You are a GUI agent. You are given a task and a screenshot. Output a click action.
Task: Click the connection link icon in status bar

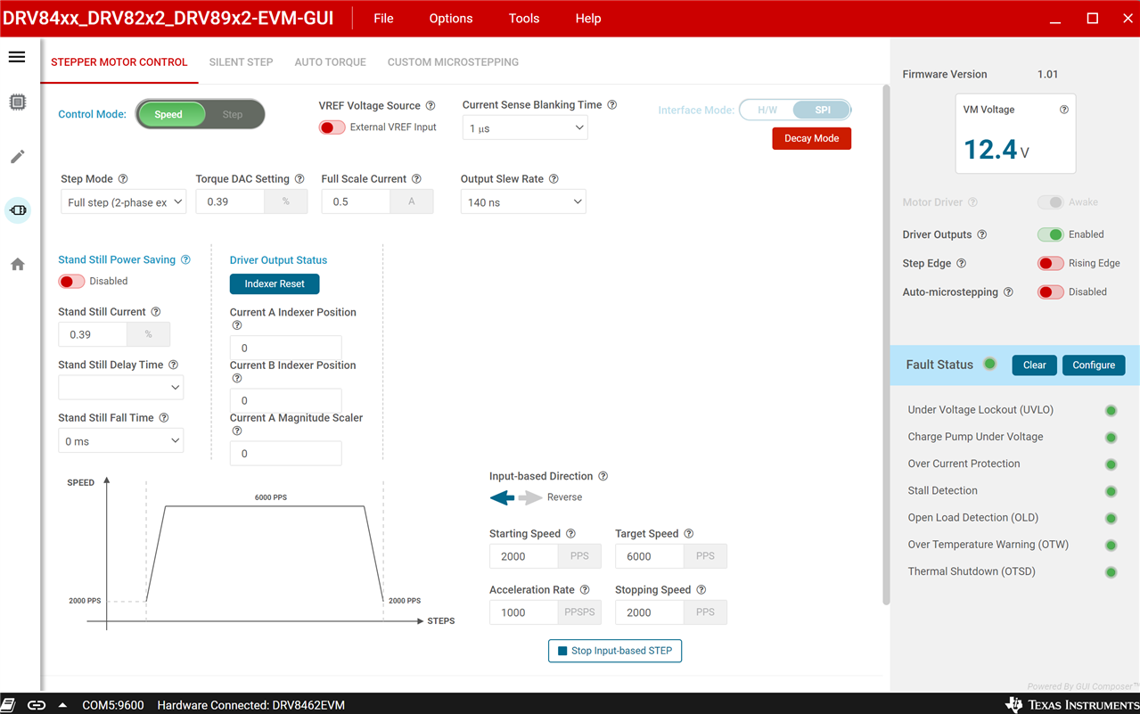37,704
